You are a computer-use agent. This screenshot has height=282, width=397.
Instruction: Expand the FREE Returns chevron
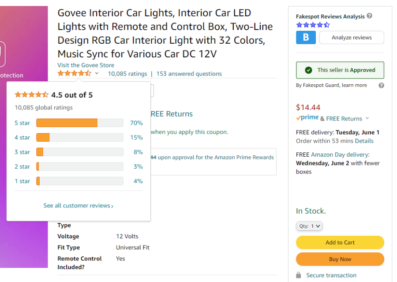click(x=367, y=118)
